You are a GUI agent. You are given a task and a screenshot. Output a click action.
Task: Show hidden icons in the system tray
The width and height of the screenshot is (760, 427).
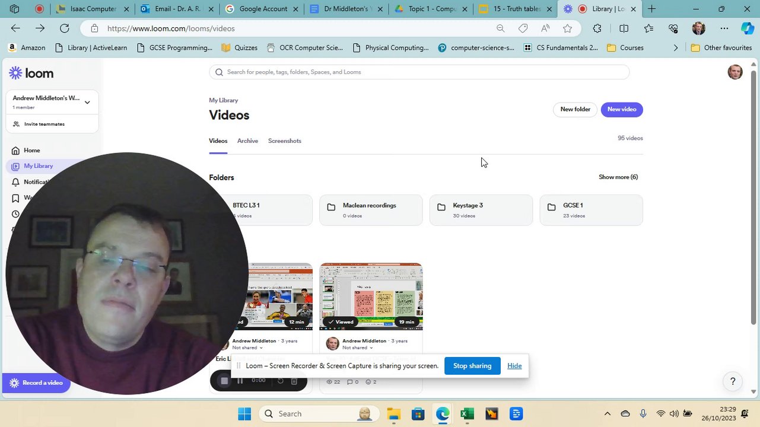pyautogui.click(x=607, y=414)
